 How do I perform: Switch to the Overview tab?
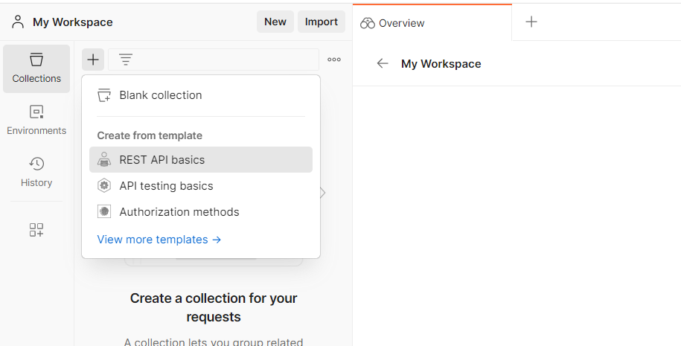(401, 23)
